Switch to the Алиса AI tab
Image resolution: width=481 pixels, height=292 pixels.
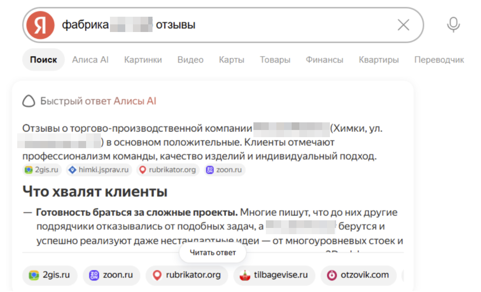(90, 60)
